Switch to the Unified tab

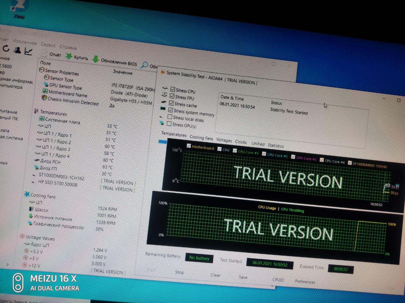pos(258,144)
